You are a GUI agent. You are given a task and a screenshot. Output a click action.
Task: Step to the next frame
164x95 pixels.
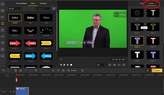(68, 65)
